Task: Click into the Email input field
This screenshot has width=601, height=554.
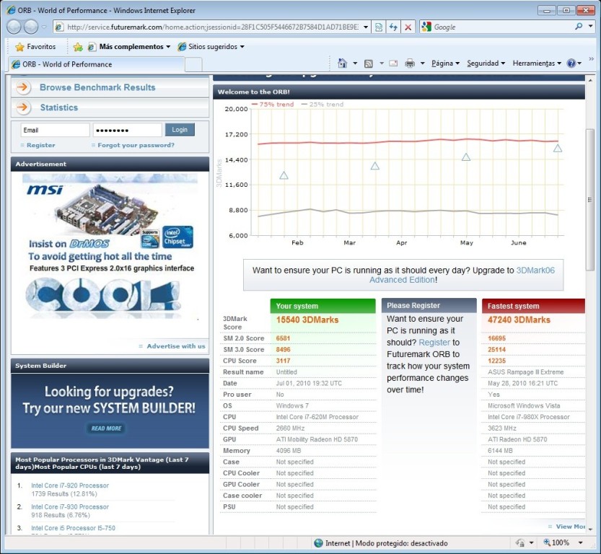Action: [x=55, y=130]
